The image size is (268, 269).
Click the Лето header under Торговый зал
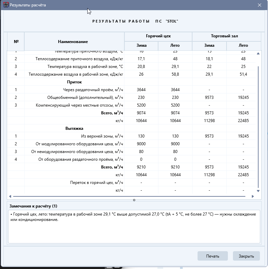[243, 45]
